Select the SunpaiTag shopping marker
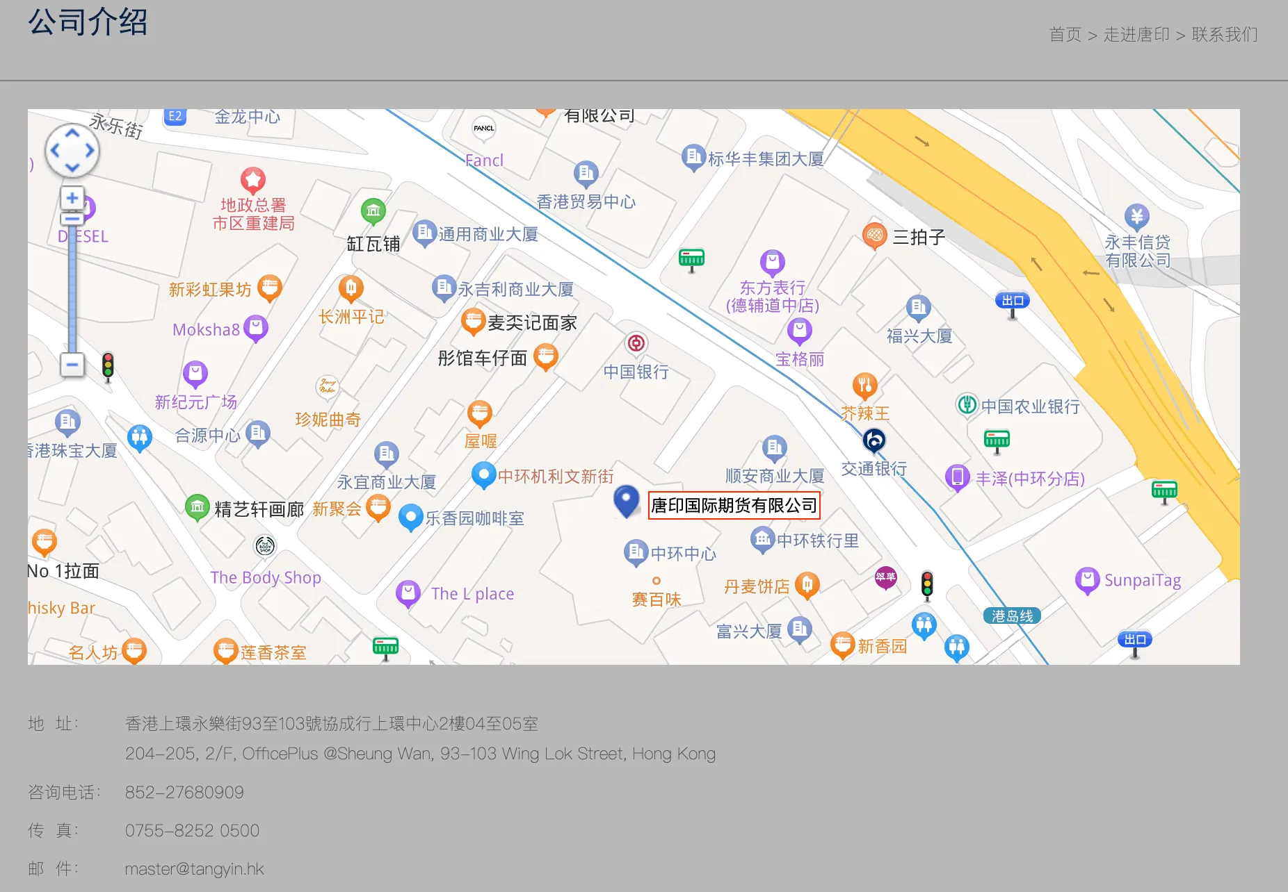The width and height of the screenshot is (1288, 892). click(x=1088, y=580)
